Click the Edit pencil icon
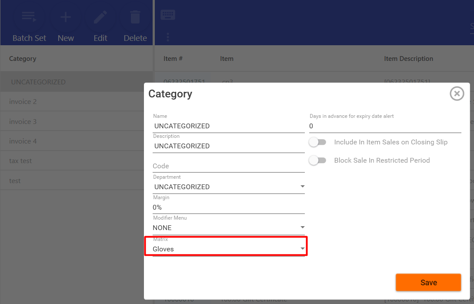 (x=100, y=17)
